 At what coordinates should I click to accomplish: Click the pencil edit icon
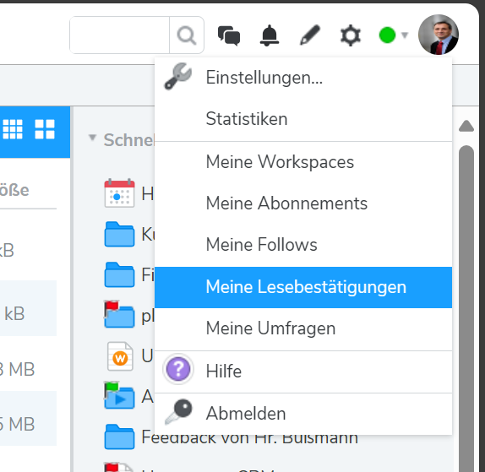tap(310, 35)
